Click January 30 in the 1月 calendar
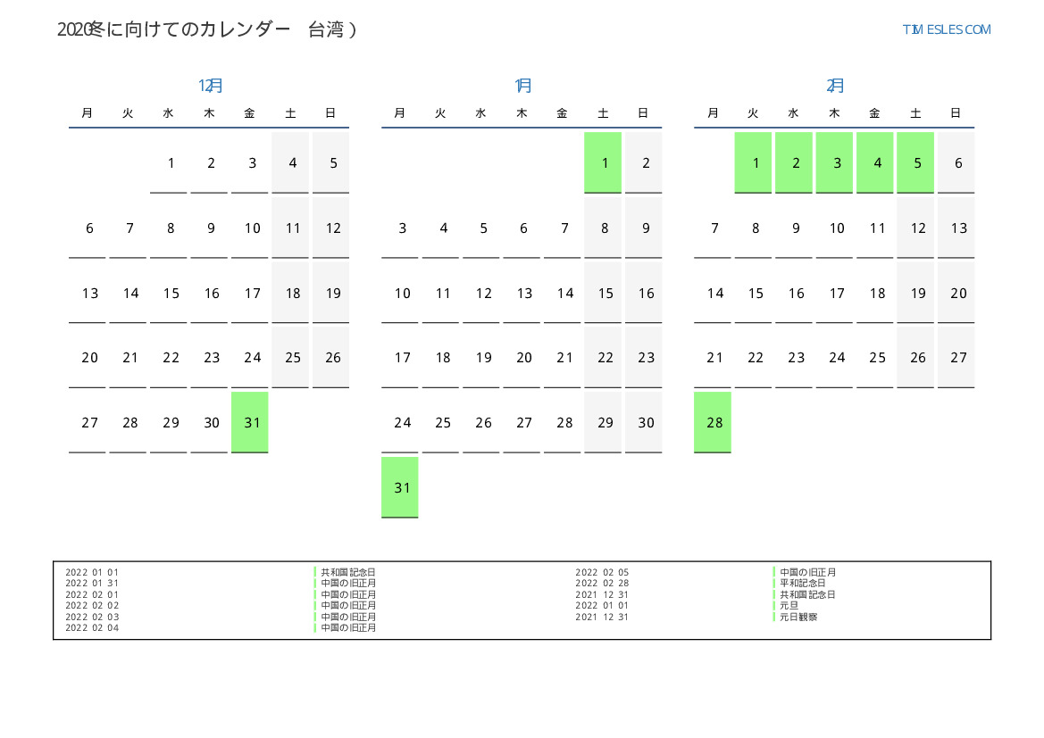This screenshot has width=1044, height=738. click(x=644, y=423)
